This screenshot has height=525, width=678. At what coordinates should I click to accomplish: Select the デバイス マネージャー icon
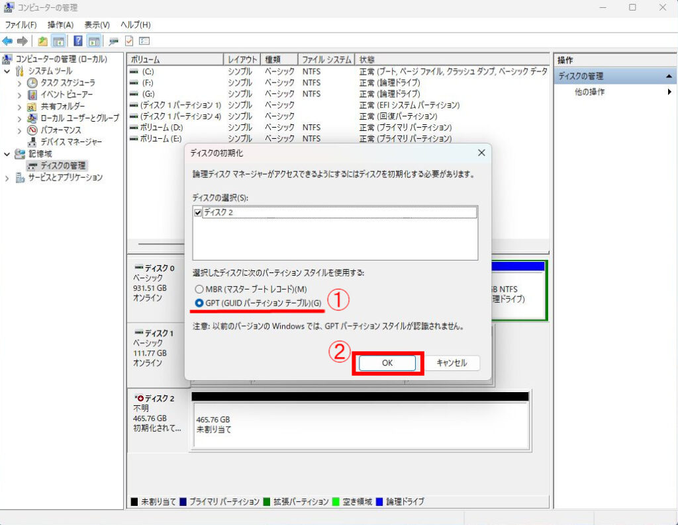pos(32,141)
